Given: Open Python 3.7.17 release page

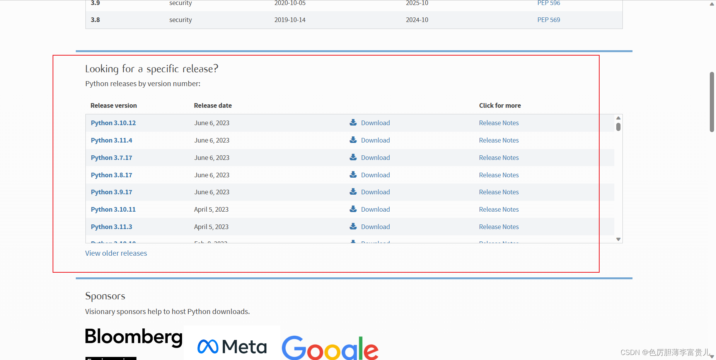Looking at the screenshot, I should [111, 158].
